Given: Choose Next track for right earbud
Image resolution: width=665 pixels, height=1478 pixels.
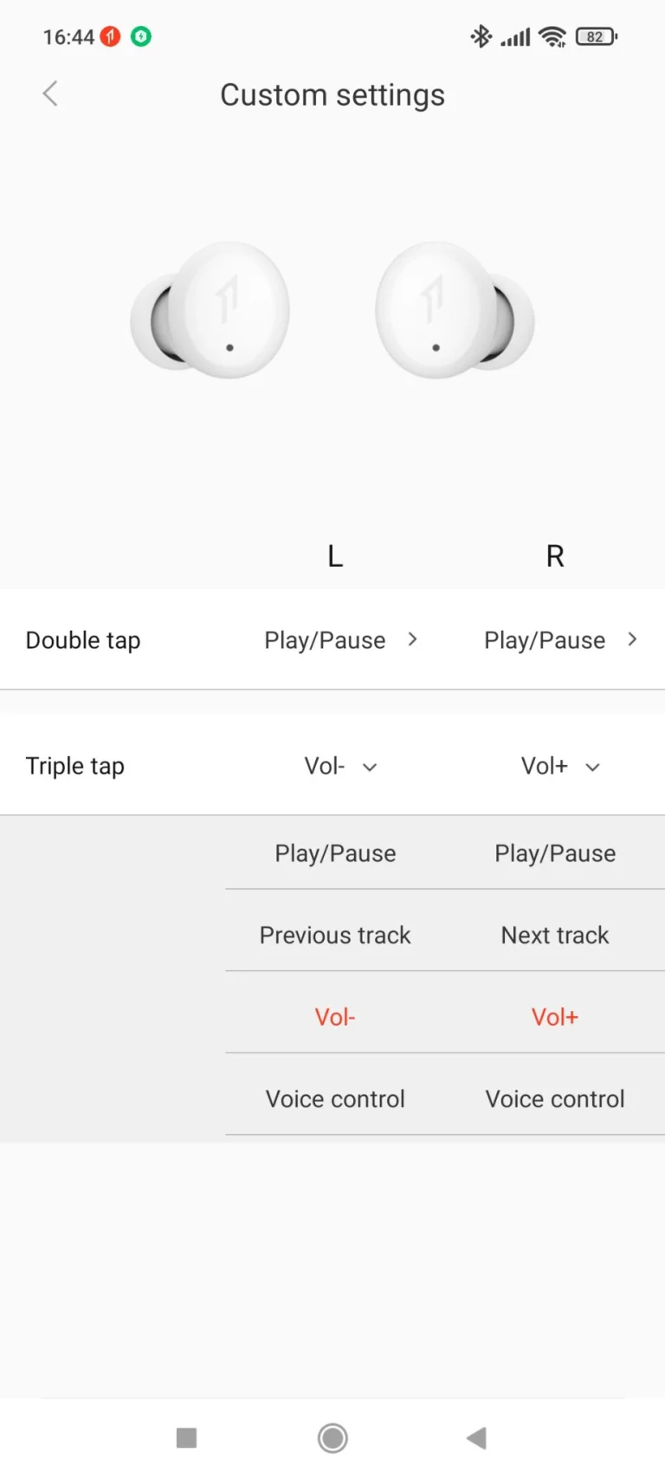Looking at the screenshot, I should coord(555,936).
